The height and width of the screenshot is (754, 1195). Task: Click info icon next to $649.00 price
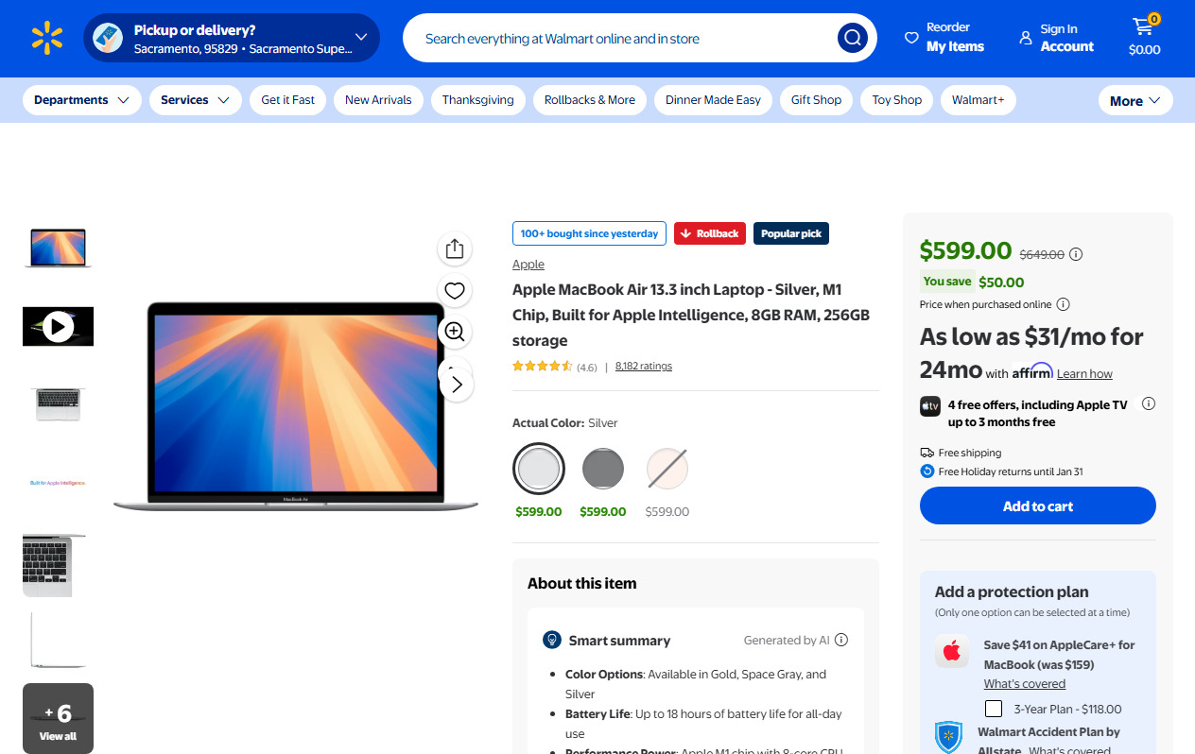[x=1076, y=254]
